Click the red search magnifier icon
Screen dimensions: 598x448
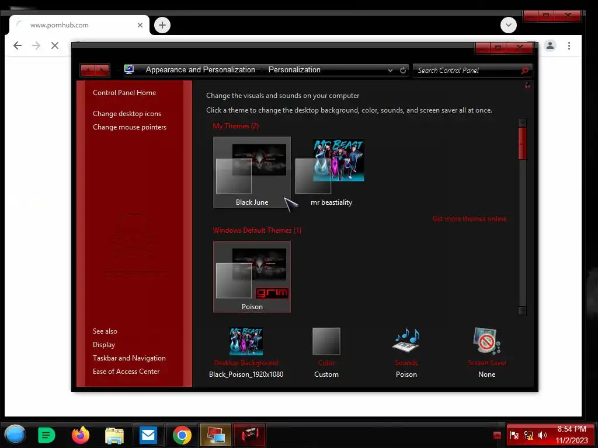pos(525,71)
